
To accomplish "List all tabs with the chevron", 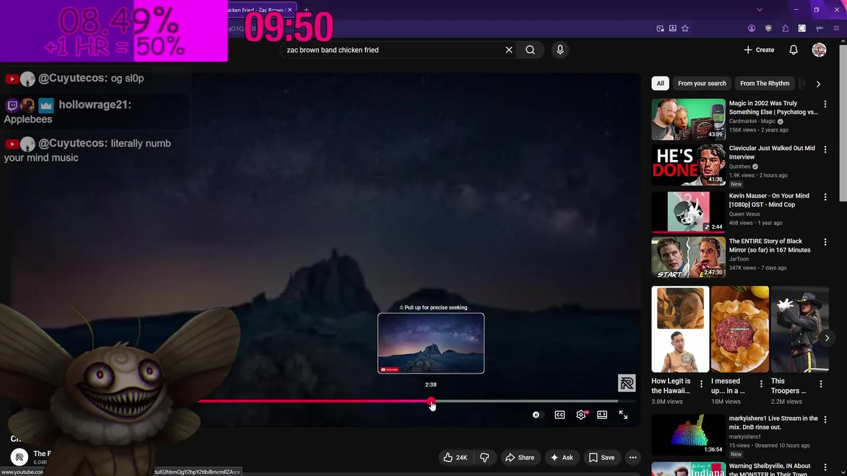I will coord(760,10).
